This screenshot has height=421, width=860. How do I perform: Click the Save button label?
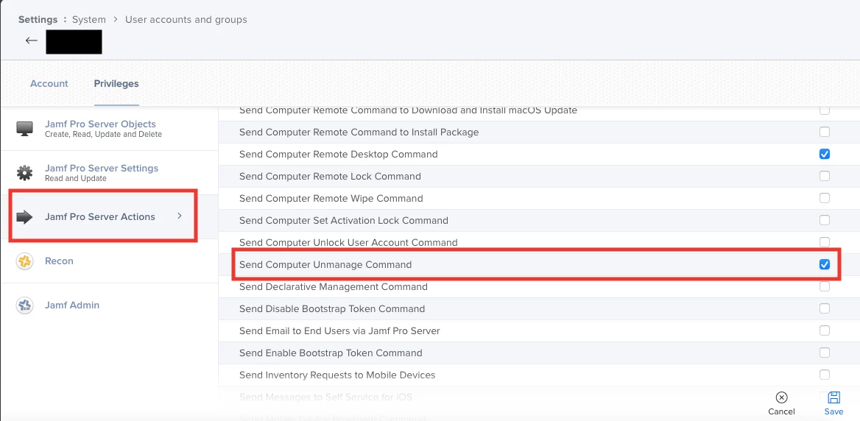(x=833, y=411)
